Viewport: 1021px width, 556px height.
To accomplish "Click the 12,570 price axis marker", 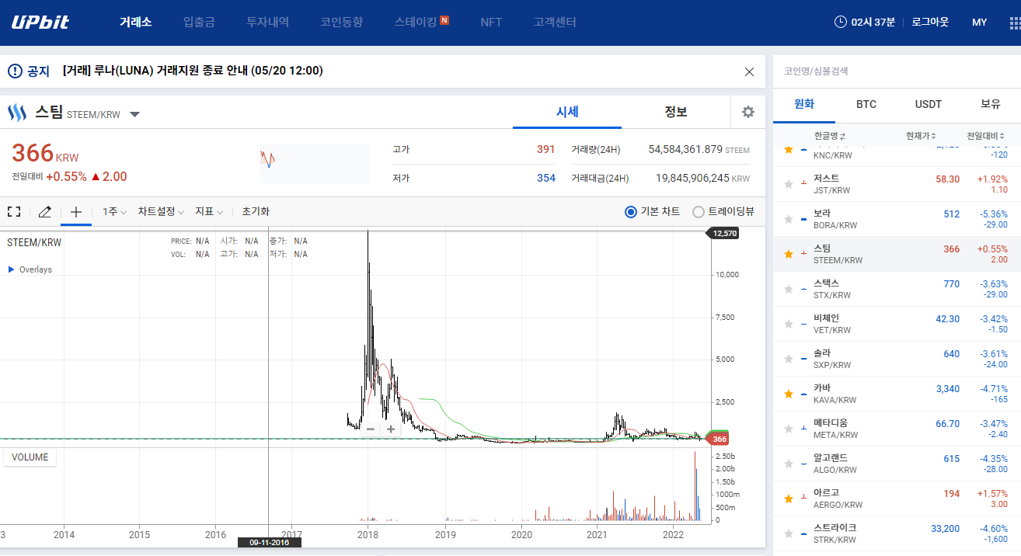I will [722, 233].
